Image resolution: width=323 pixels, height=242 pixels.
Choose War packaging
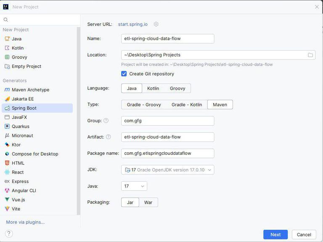(148, 202)
